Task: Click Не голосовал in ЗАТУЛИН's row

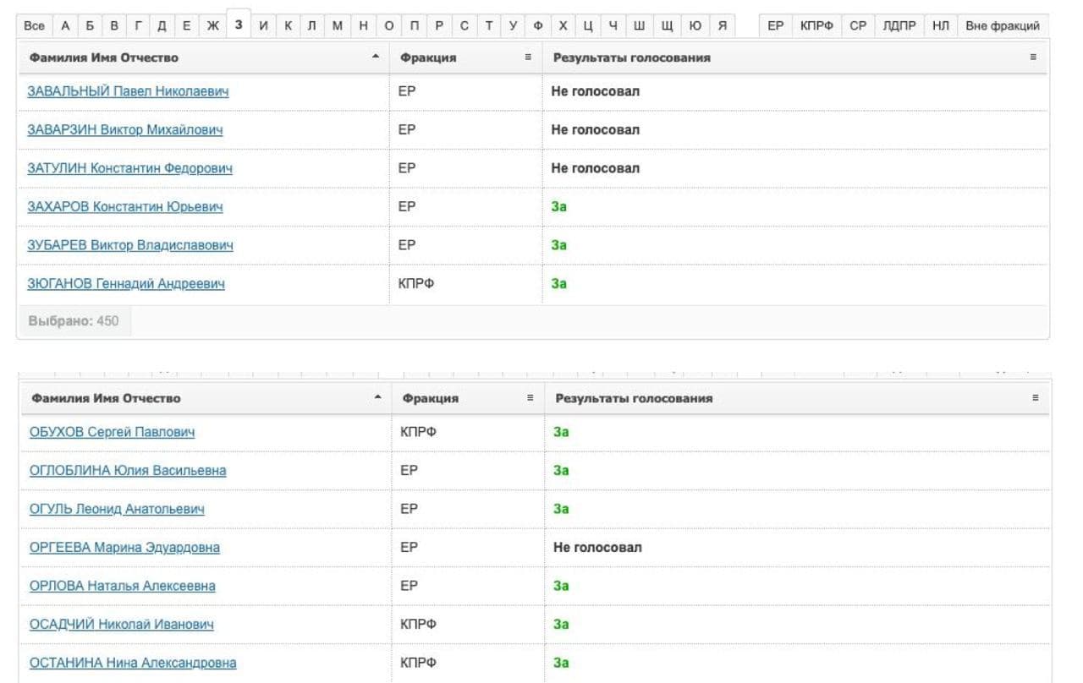Action: coord(596,168)
